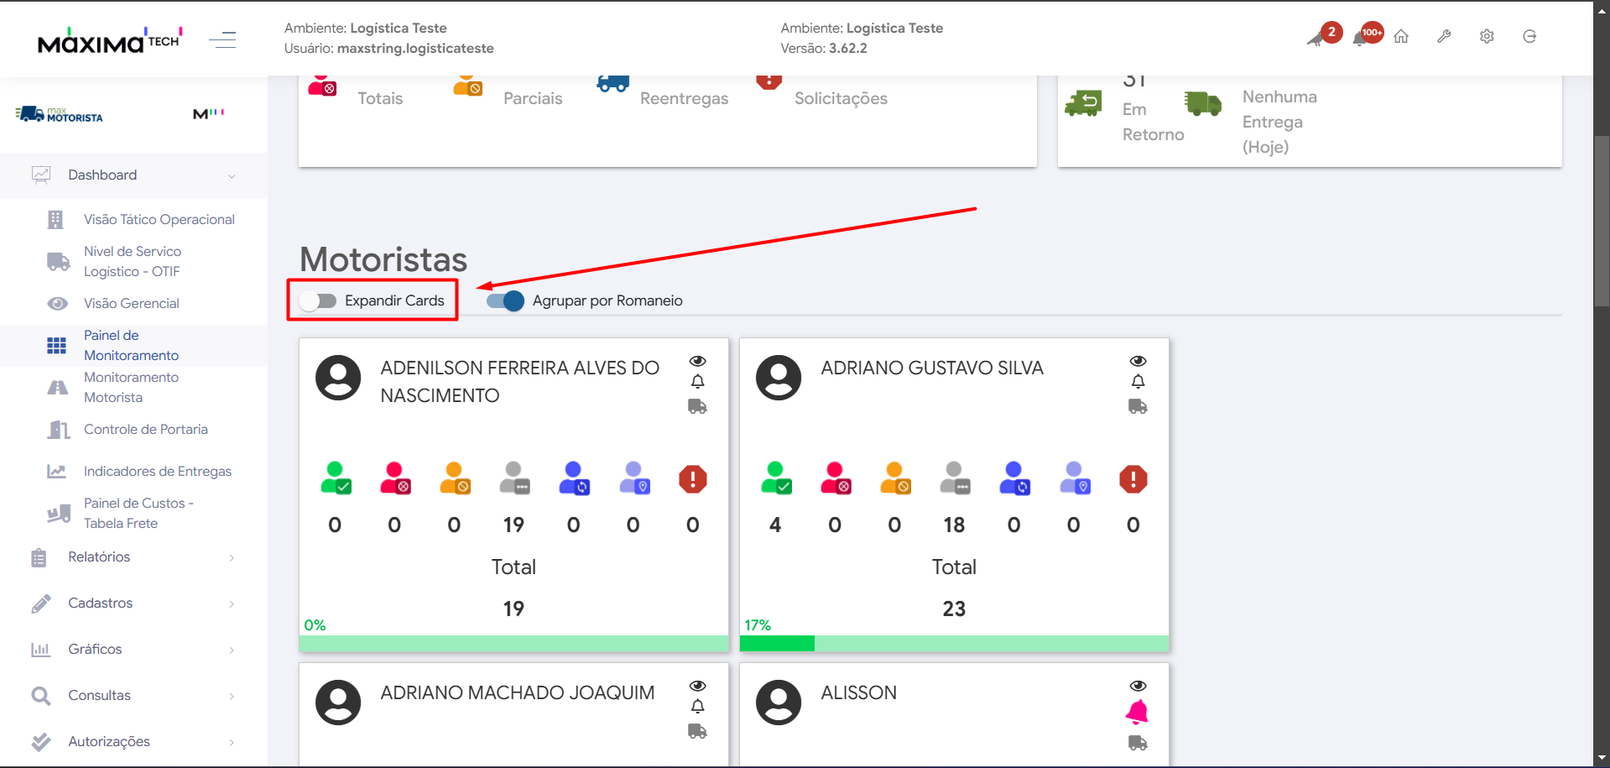The height and width of the screenshot is (768, 1610).
Task: Click truck icon on Adriano Gustavo Silva card
Action: point(1138,407)
